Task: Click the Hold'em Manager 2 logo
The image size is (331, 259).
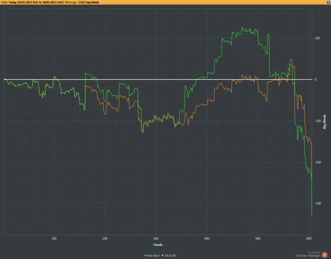Action: (x=324, y=255)
